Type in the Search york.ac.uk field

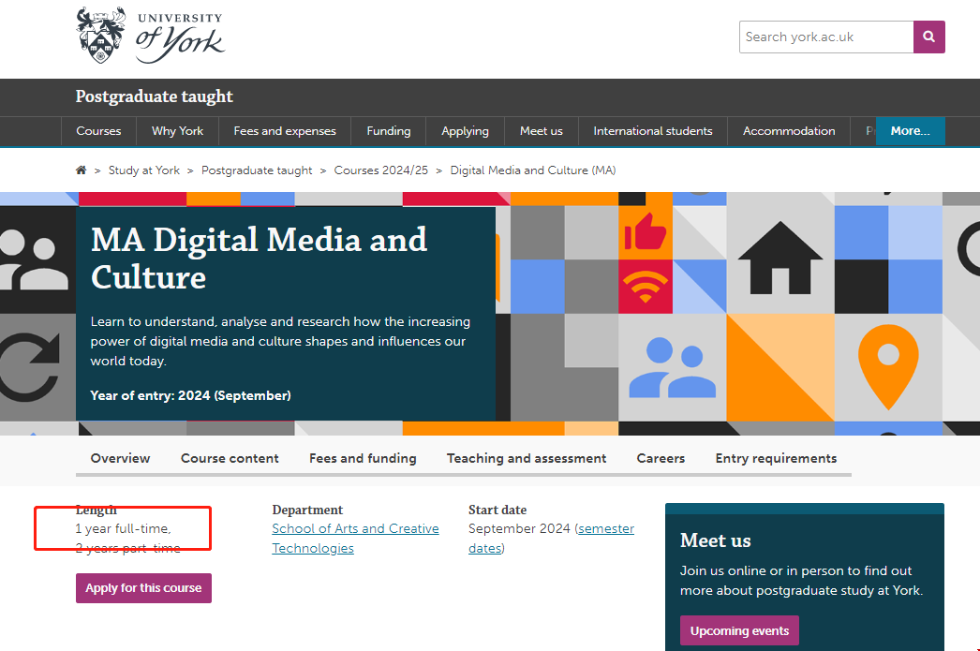pyautogui.click(x=825, y=37)
